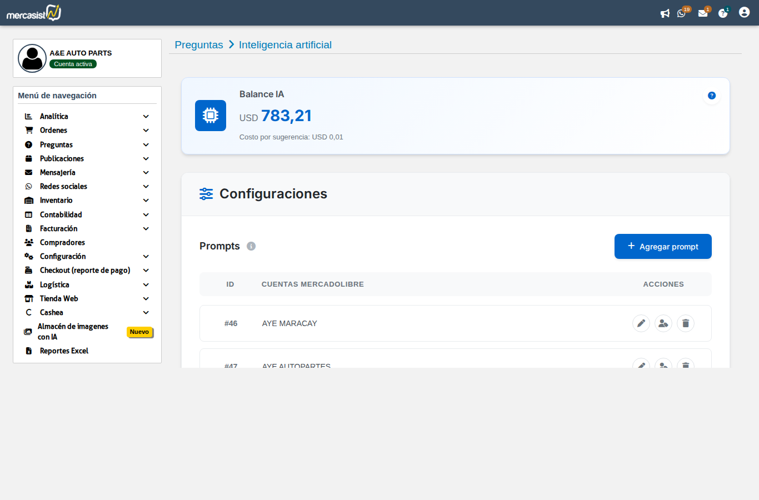The image size is (759, 500).
Task: Open Almacén de imagenes con IA
Action: pos(73,332)
